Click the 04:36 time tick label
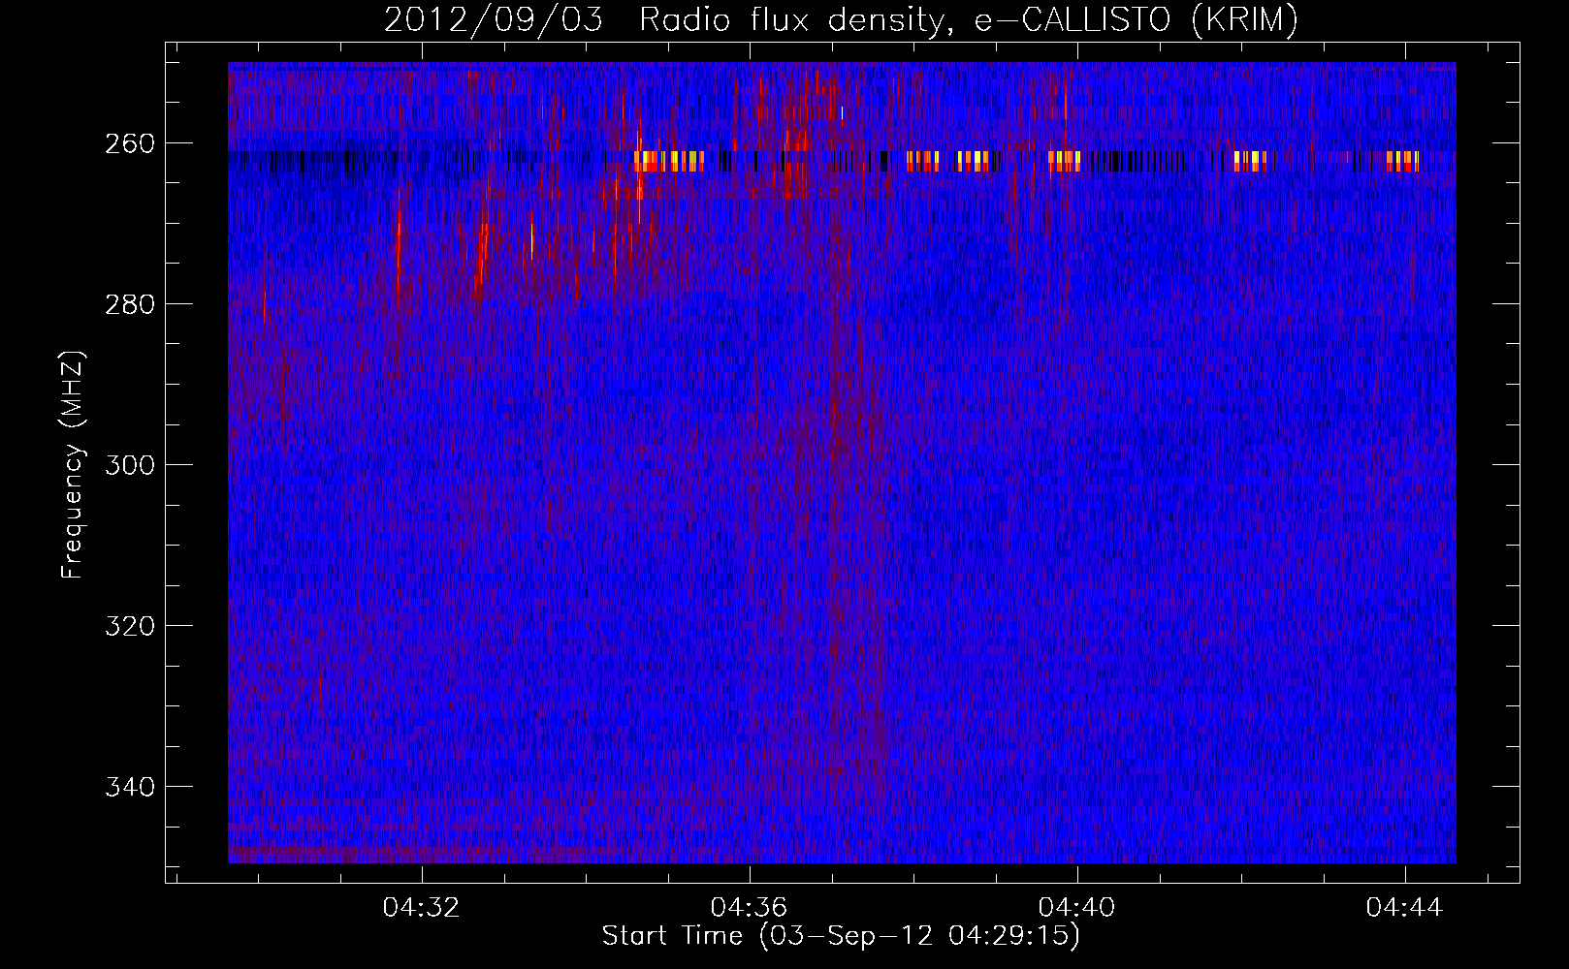Screen dimensions: 1569x969 coord(750,908)
